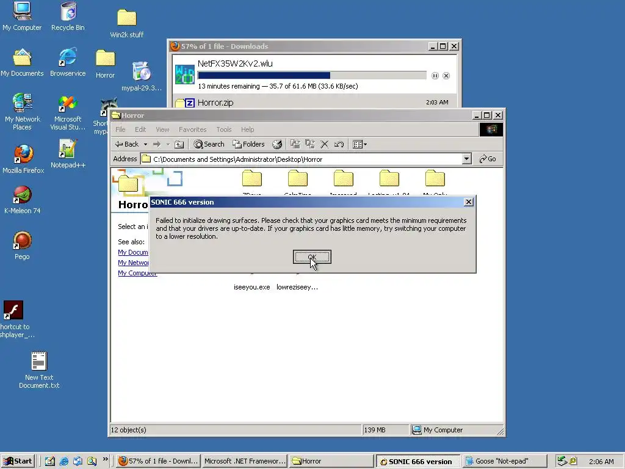
Task: Click the Windows logo throbber in Explorer
Action: tap(491, 129)
